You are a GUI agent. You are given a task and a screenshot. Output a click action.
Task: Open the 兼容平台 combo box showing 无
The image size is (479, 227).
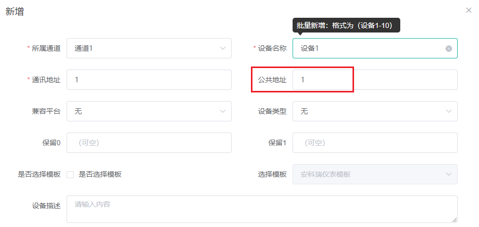tap(149, 111)
